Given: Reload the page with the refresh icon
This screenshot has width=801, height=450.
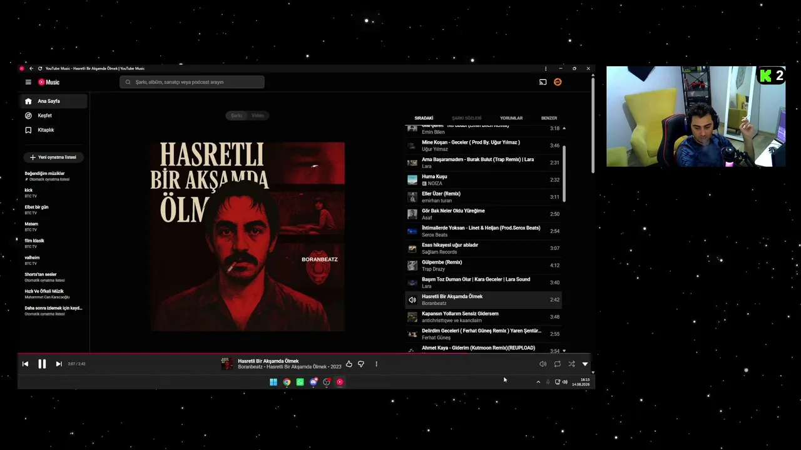Looking at the screenshot, I should [x=40, y=68].
